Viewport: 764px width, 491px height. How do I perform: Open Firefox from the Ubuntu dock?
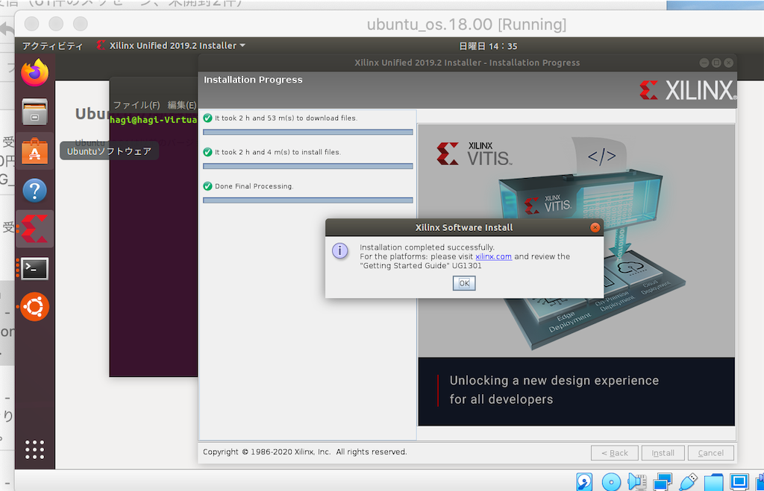point(34,72)
